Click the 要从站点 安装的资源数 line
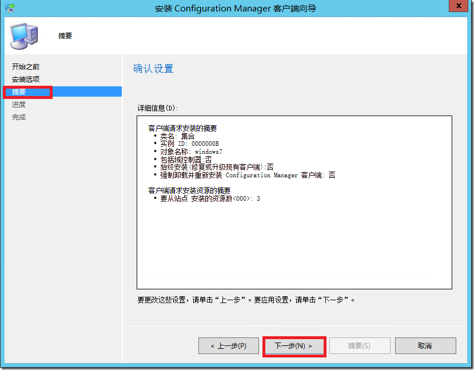The height and width of the screenshot is (370, 474). pos(210,198)
